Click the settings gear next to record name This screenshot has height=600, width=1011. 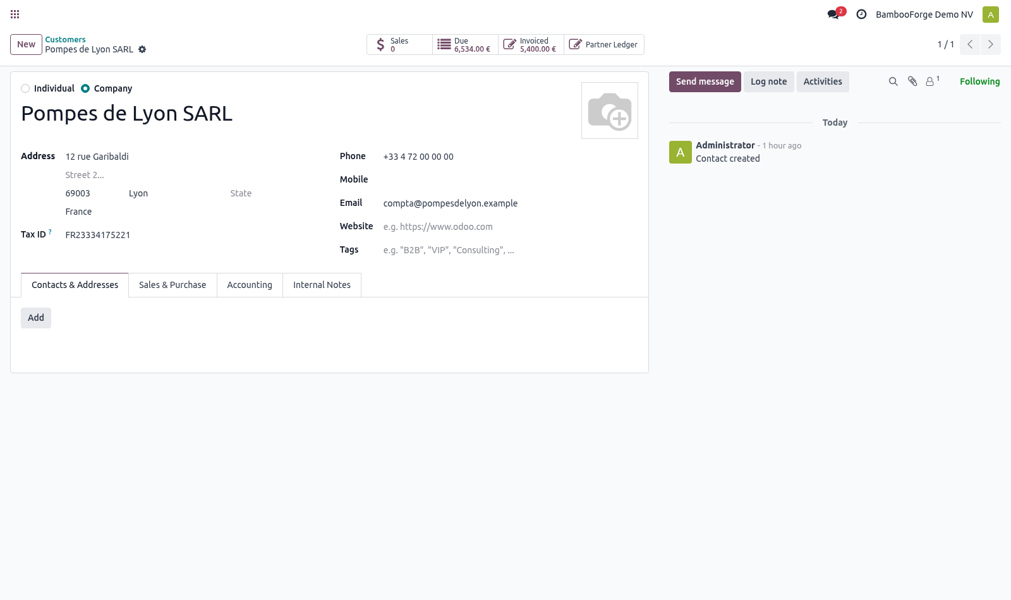pos(142,49)
